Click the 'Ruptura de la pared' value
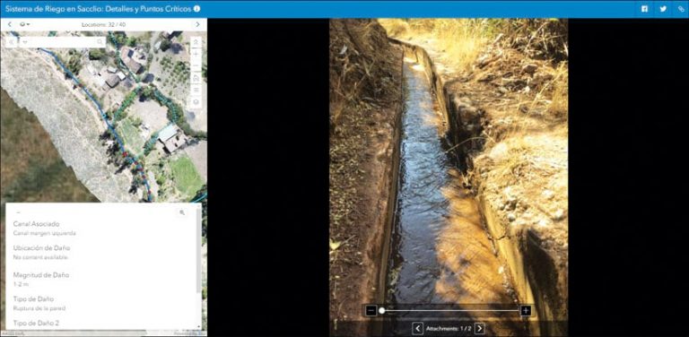The image size is (689, 337). coord(39,308)
